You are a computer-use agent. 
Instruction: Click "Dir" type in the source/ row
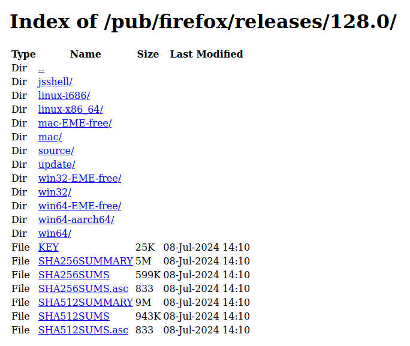coord(19,151)
